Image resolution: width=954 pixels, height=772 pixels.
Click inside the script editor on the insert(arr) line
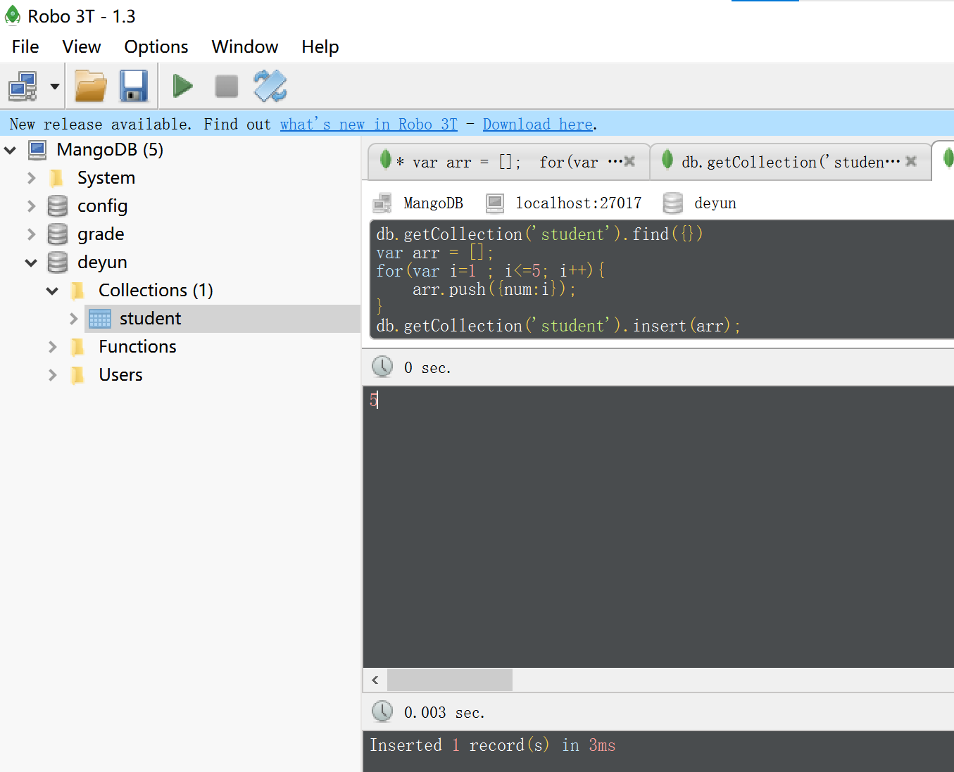(558, 326)
